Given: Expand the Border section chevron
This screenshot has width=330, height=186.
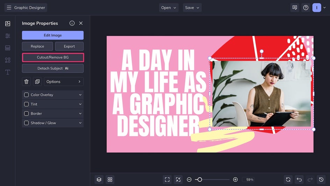Looking at the screenshot, I should pos(80,113).
